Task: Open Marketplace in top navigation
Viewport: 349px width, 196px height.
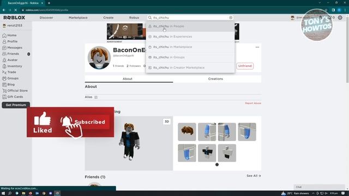Action: point(78,17)
